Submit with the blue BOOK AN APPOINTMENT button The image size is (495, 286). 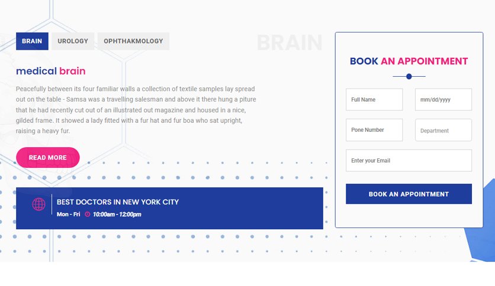409,194
